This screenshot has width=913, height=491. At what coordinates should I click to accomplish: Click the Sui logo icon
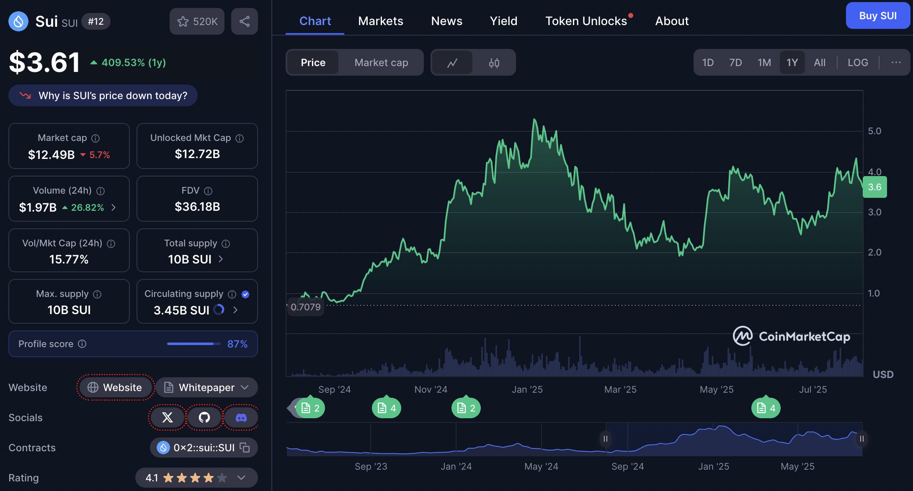coord(18,21)
